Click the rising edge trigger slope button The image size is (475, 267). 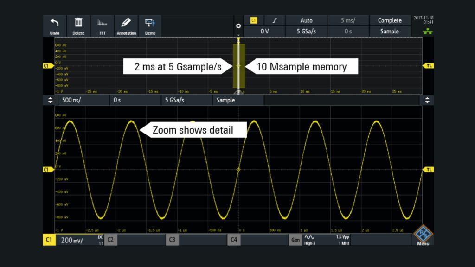(274, 20)
